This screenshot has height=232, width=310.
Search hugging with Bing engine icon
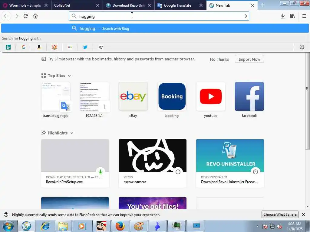pos(8,47)
